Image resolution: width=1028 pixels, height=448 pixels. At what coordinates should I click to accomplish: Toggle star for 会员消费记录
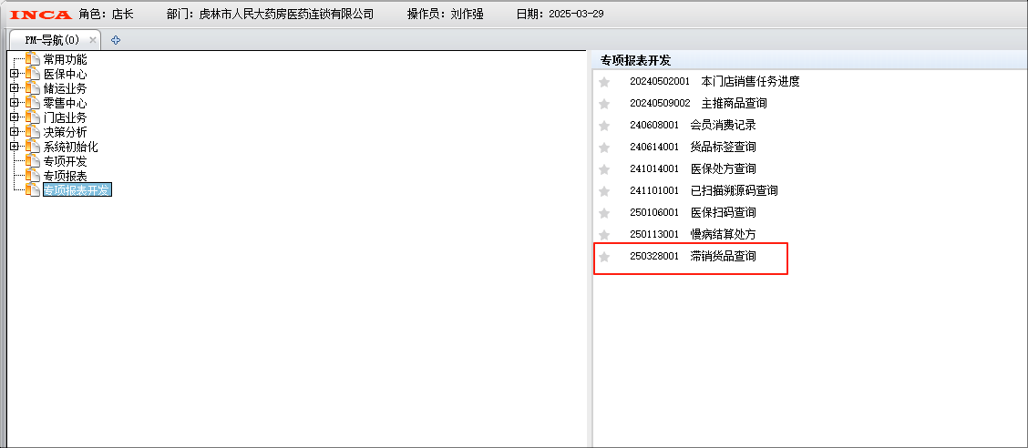(604, 126)
